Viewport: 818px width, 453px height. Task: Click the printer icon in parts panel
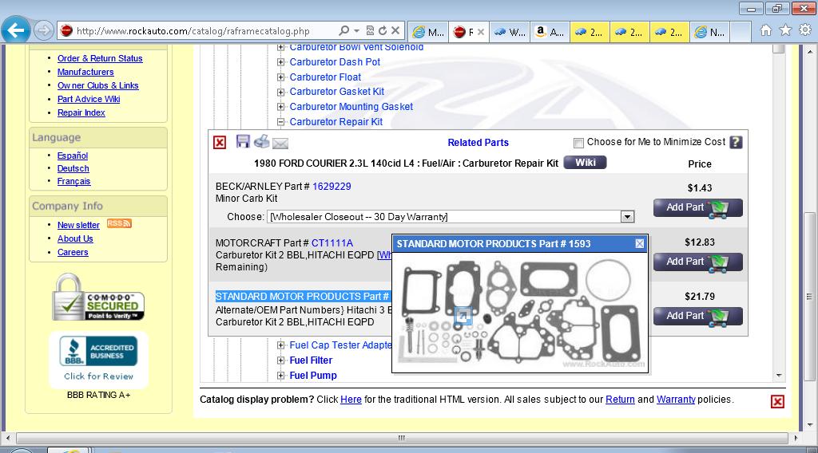pos(262,142)
